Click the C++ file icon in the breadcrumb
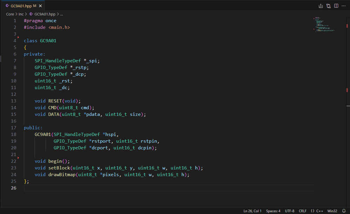Screen dimensions: 350x214 [x=31, y=14]
